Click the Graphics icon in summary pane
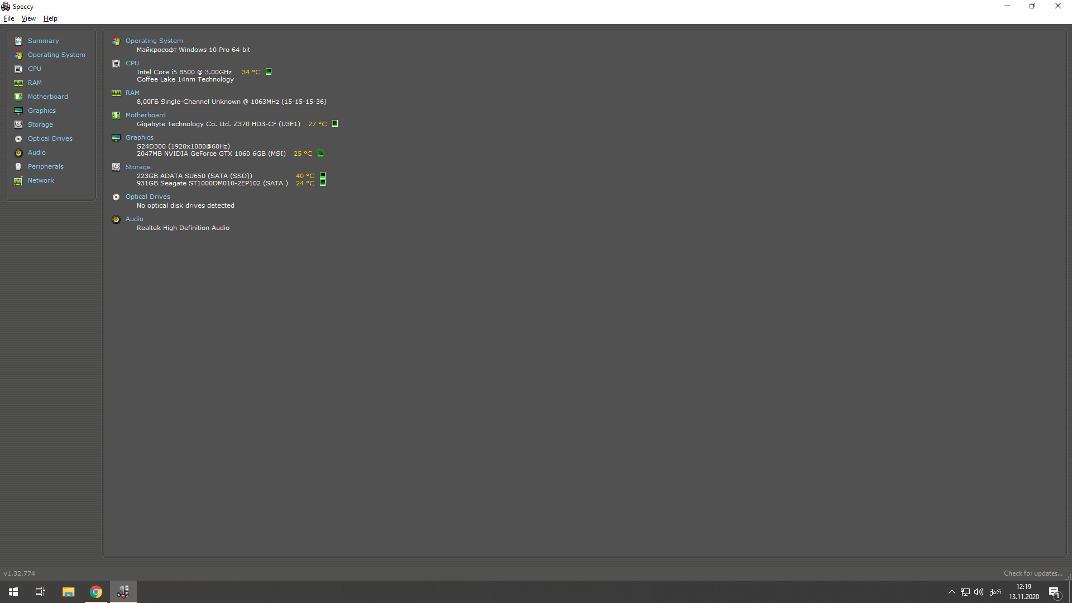This screenshot has width=1072, height=603. pyautogui.click(x=116, y=137)
